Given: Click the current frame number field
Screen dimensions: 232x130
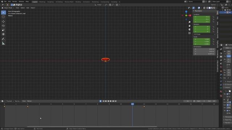Looking at the screenshot, I should (x=188, y=101).
